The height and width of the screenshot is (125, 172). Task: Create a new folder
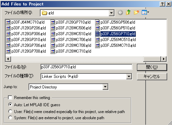(136, 12)
